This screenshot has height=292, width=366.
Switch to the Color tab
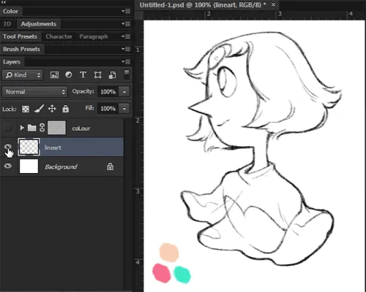tap(10, 11)
